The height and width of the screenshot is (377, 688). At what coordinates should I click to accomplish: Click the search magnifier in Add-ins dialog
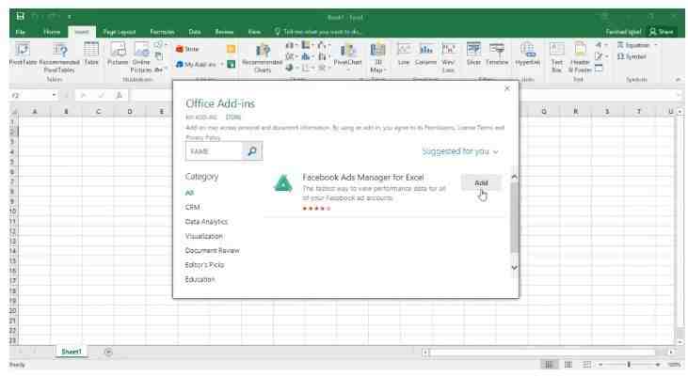click(x=252, y=151)
